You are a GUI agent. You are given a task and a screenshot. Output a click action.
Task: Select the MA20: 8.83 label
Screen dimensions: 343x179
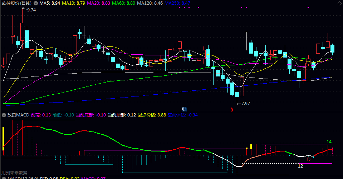pyautogui.click(x=98, y=3)
